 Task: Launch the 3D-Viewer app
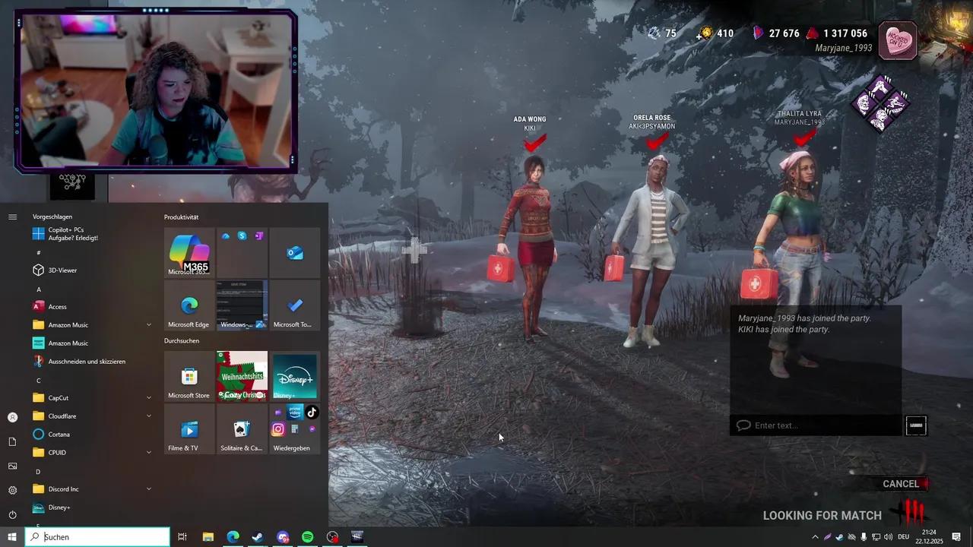coord(61,270)
